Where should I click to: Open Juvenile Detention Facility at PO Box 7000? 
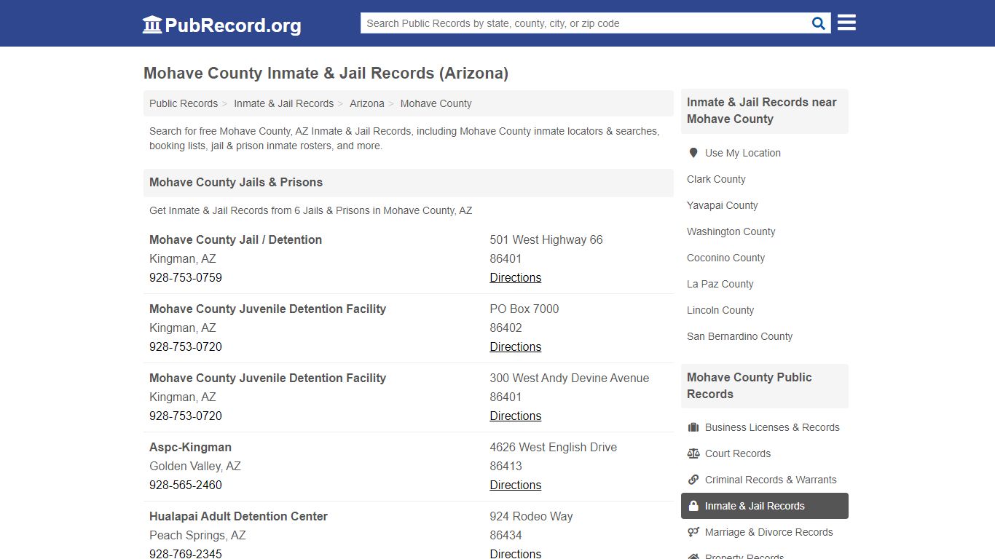tap(267, 309)
